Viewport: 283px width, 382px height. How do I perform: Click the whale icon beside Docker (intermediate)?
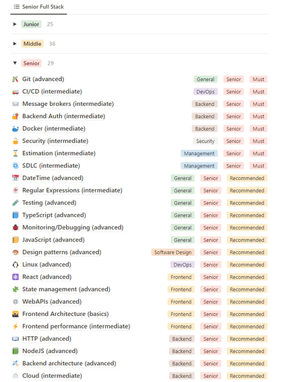[15, 129]
